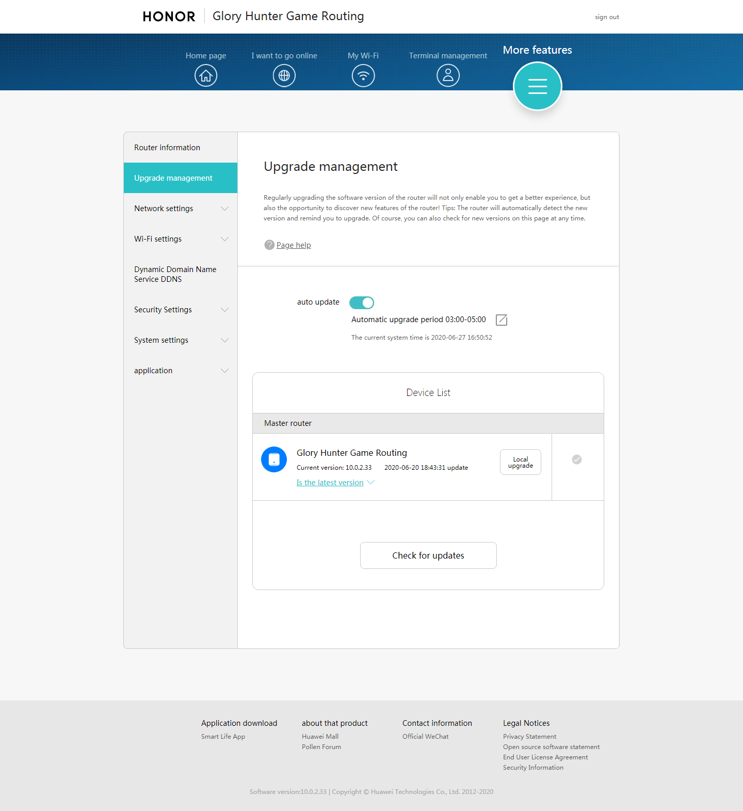Click the Terminal management tab label

[448, 56]
